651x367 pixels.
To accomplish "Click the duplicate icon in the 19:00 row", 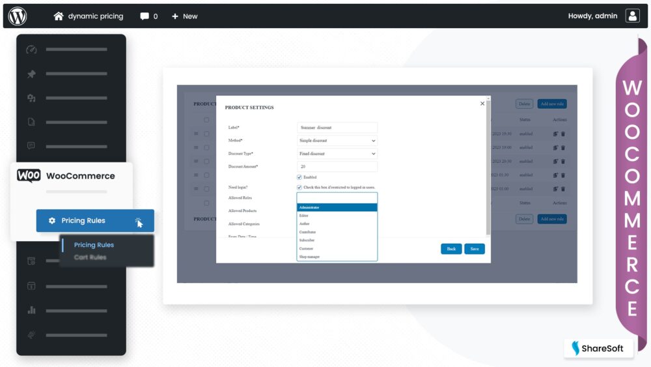I will (555, 147).
